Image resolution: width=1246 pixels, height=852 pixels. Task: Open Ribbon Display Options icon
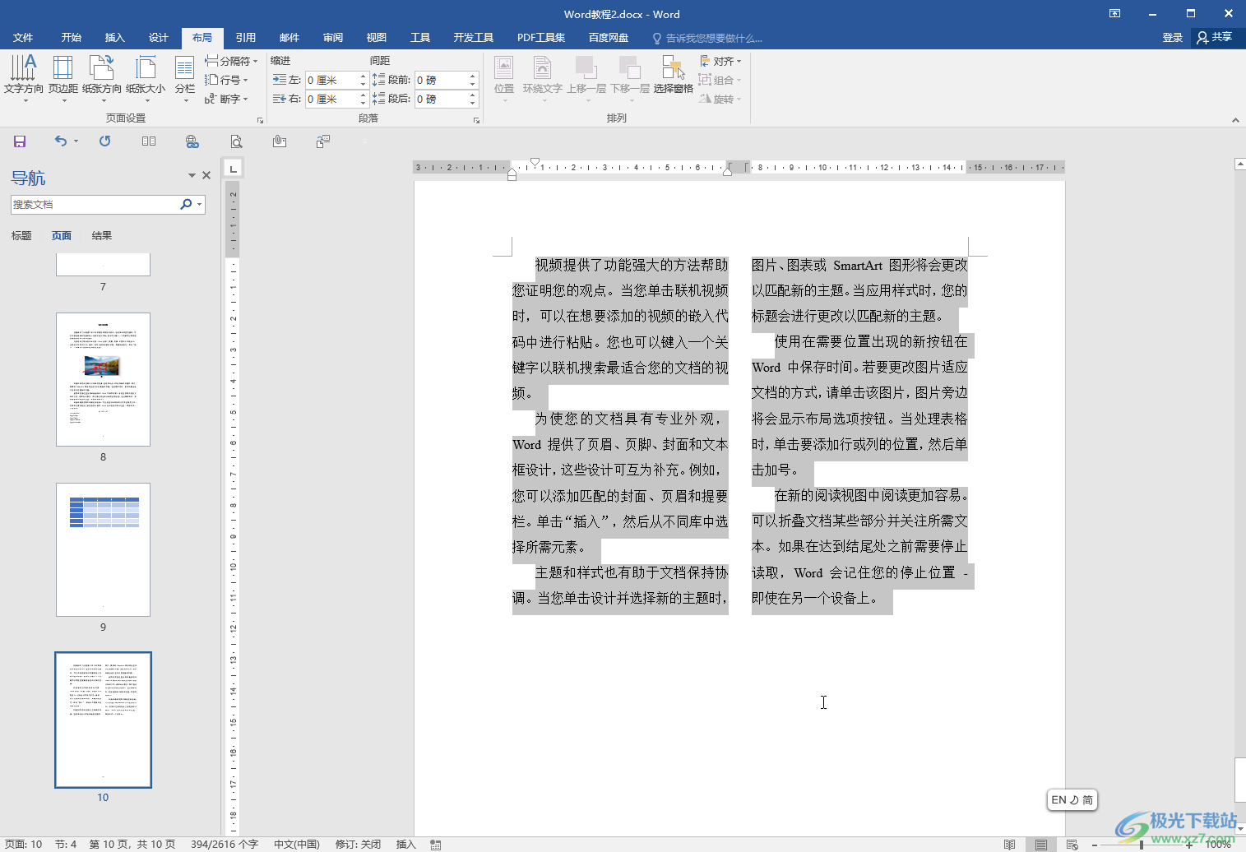tap(1114, 14)
